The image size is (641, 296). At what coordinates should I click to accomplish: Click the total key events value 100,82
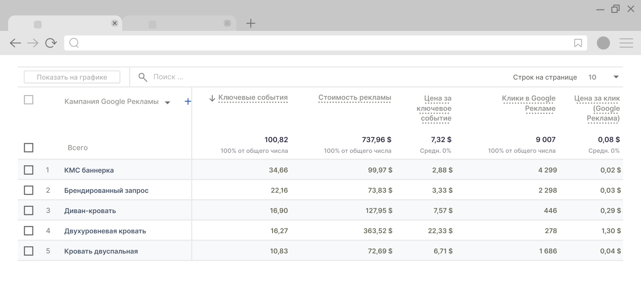pos(276,140)
